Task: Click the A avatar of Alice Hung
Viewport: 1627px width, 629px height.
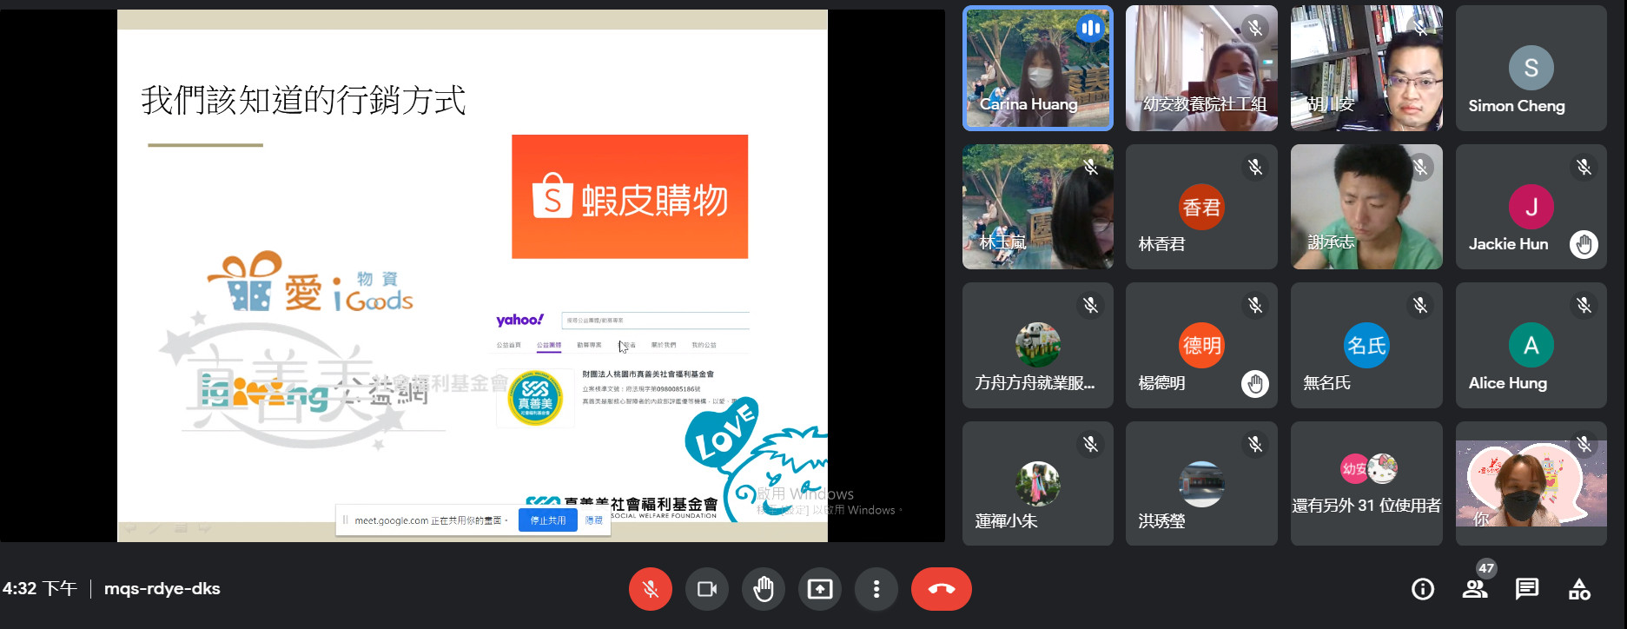Action: click(1531, 345)
